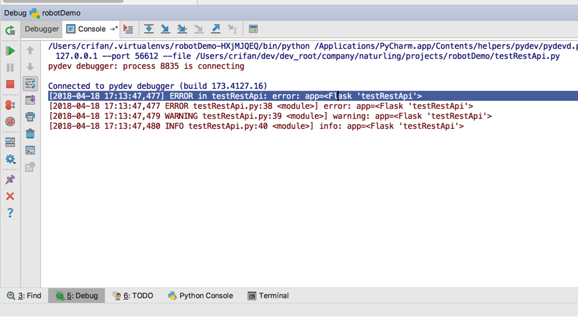Pause the running program
578x317 pixels.
pyautogui.click(x=10, y=67)
